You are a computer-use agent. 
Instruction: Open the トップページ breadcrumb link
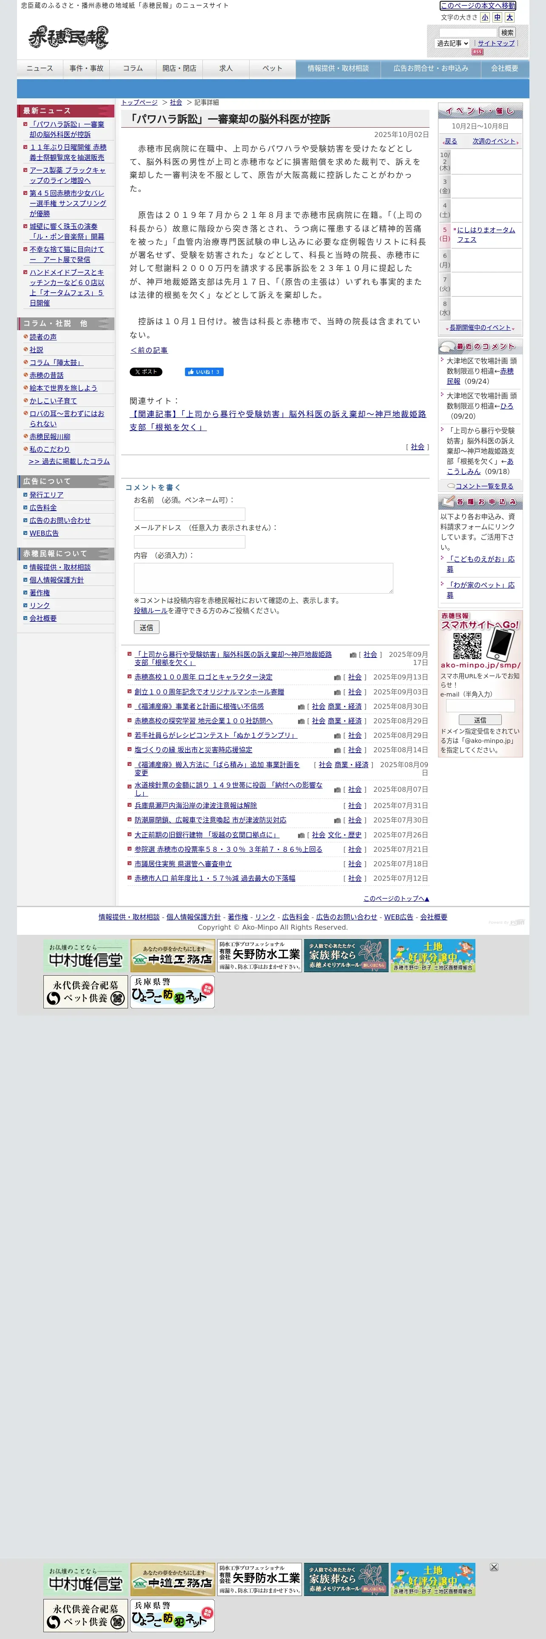point(139,103)
